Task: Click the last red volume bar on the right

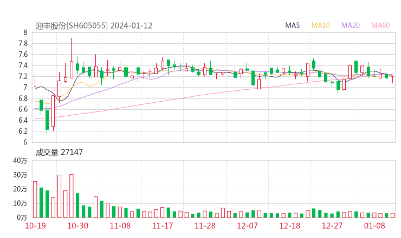Action: tap(392, 215)
